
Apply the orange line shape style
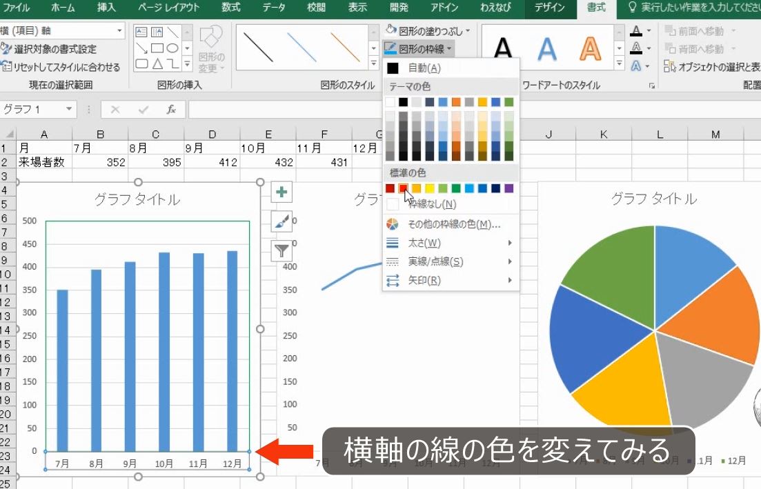345,47
